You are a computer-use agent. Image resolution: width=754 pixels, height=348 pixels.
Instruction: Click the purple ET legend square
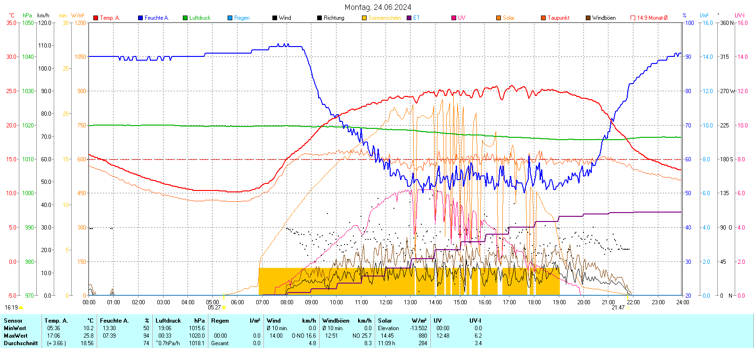[409, 18]
